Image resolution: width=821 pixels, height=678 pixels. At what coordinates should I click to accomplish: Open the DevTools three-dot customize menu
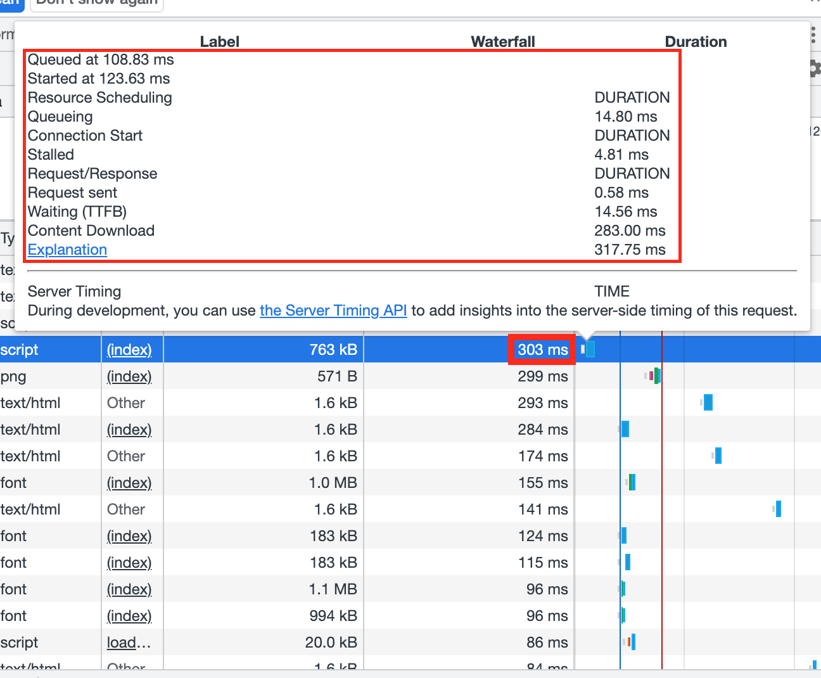coord(813,35)
